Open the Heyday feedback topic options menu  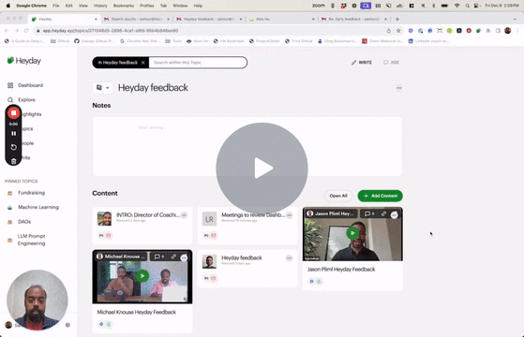(x=399, y=88)
